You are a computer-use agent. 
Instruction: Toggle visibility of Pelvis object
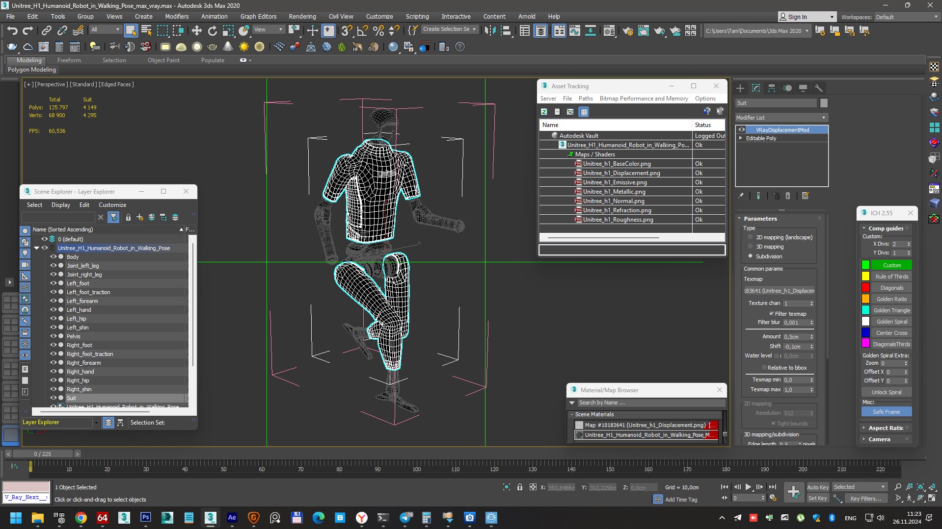pos(54,336)
